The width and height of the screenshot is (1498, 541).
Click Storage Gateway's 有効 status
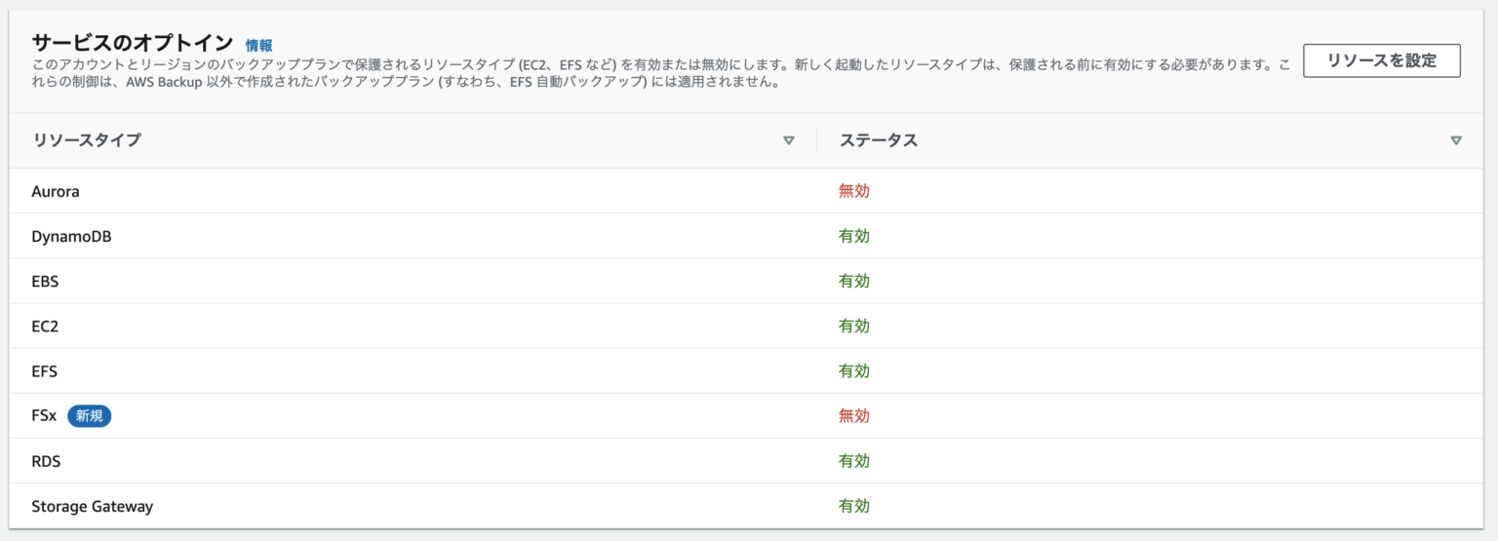point(853,506)
